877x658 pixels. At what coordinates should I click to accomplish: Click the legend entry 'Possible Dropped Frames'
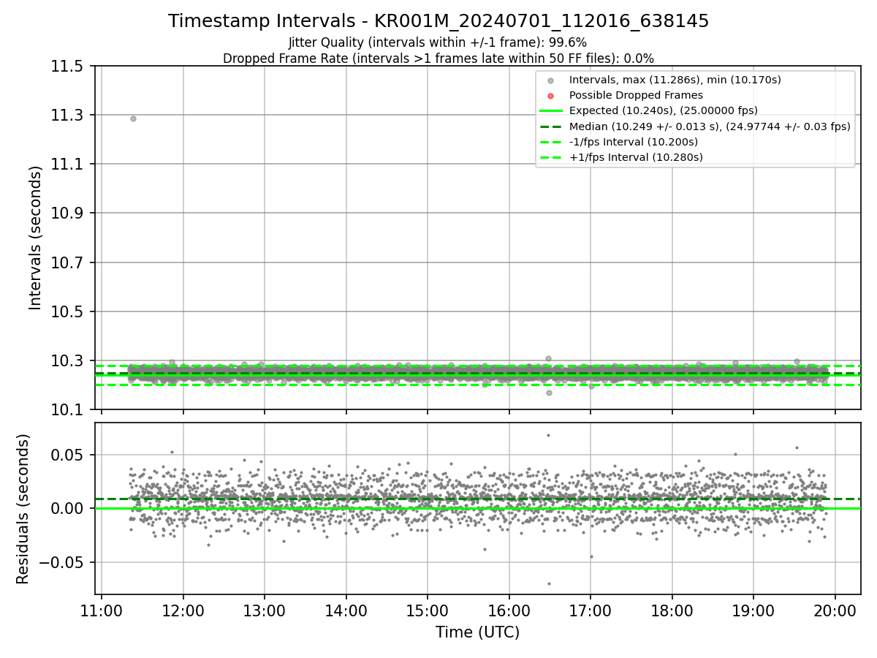pos(636,95)
